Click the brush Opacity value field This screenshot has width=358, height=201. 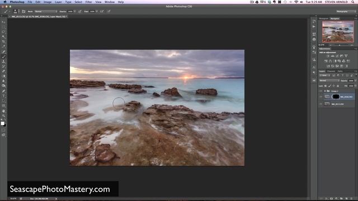click(x=70, y=11)
